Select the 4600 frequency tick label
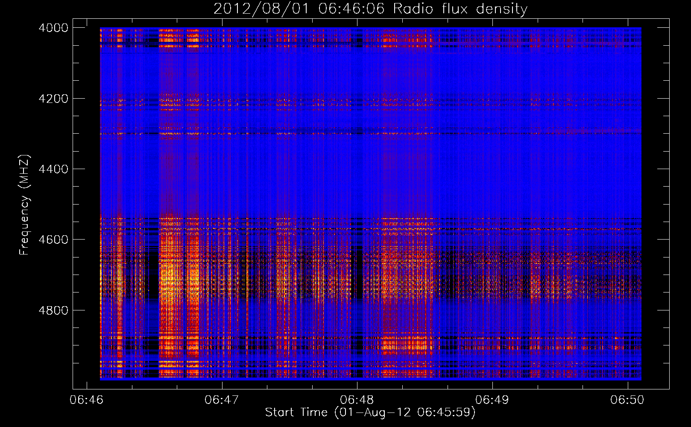The height and width of the screenshot is (427, 691). coord(53,240)
